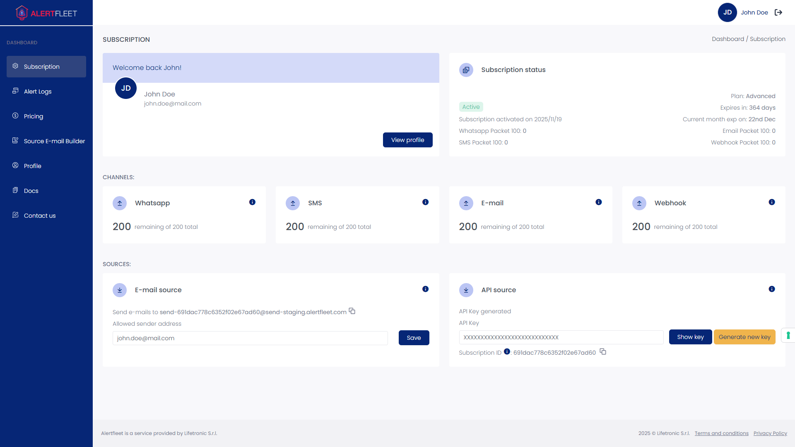Open Alert Logs from the sidebar
The width and height of the screenshot is (795, 447).
pos(38,91)
